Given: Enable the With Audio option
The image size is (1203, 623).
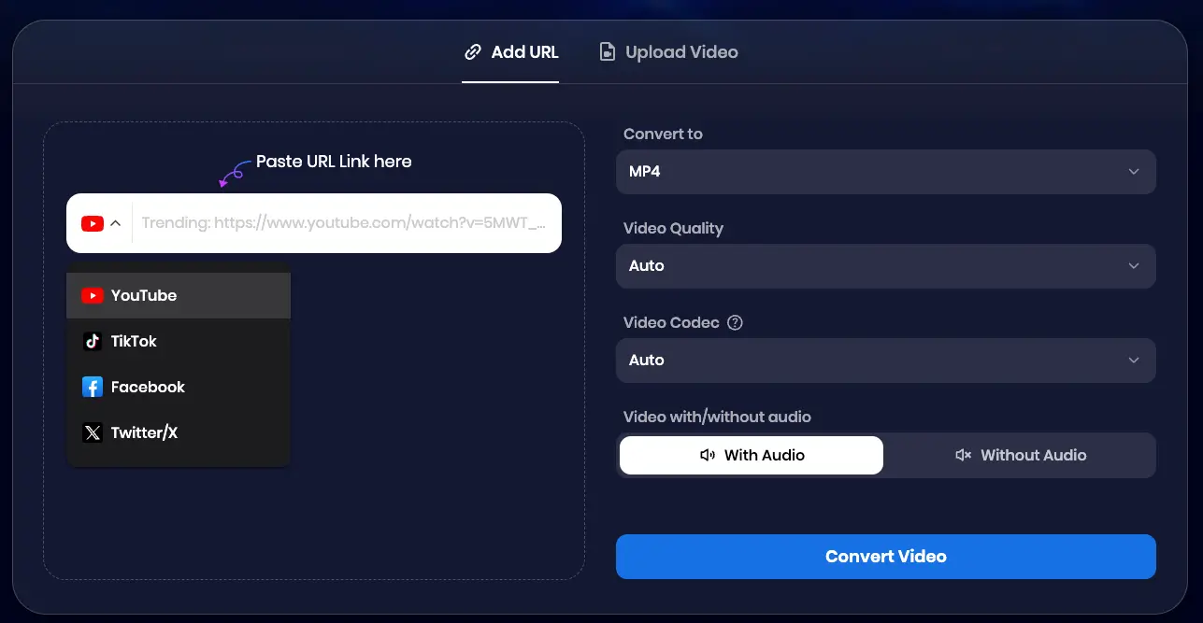Looking at the screenshot, I should (x=752, y=456).
